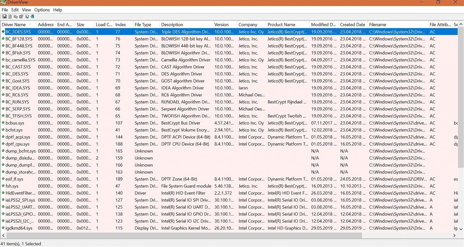This screenshot has width=464, height=247.
Task: Sort by the Version column header
Action: pyautogui.click(x=225, y=25)
